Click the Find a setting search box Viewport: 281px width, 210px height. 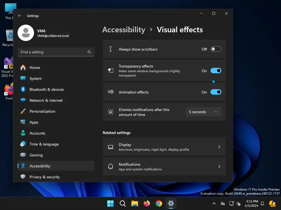[x=56, y=52]
